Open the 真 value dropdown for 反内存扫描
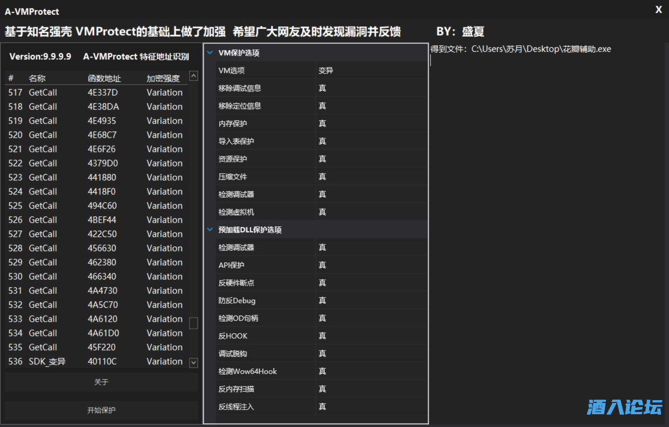The image size is (669, 427). pos(372,389)
